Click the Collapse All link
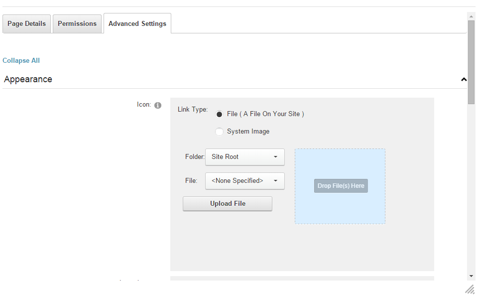Viewport: 477px width, 297px height. [x=21, y=60]
